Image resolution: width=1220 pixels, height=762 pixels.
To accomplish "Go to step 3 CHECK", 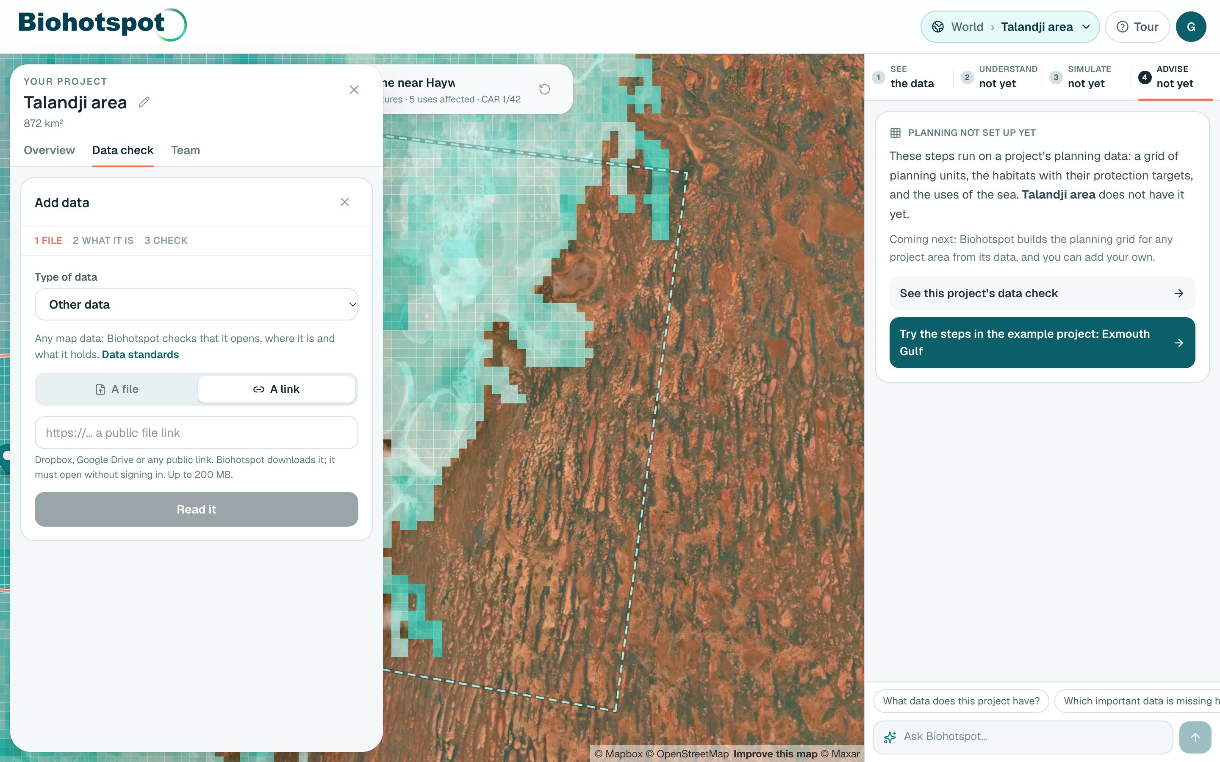I will [x=166, y=240].
